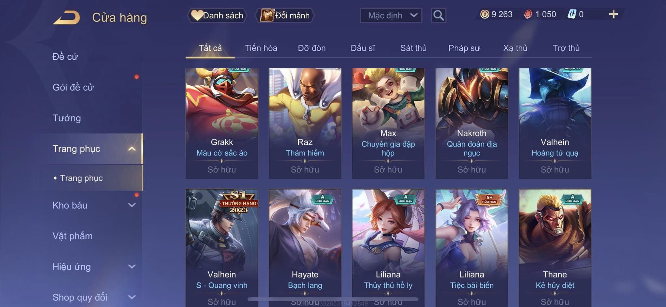Tap the blue voucher ticket icon

(x=572, y=14)
